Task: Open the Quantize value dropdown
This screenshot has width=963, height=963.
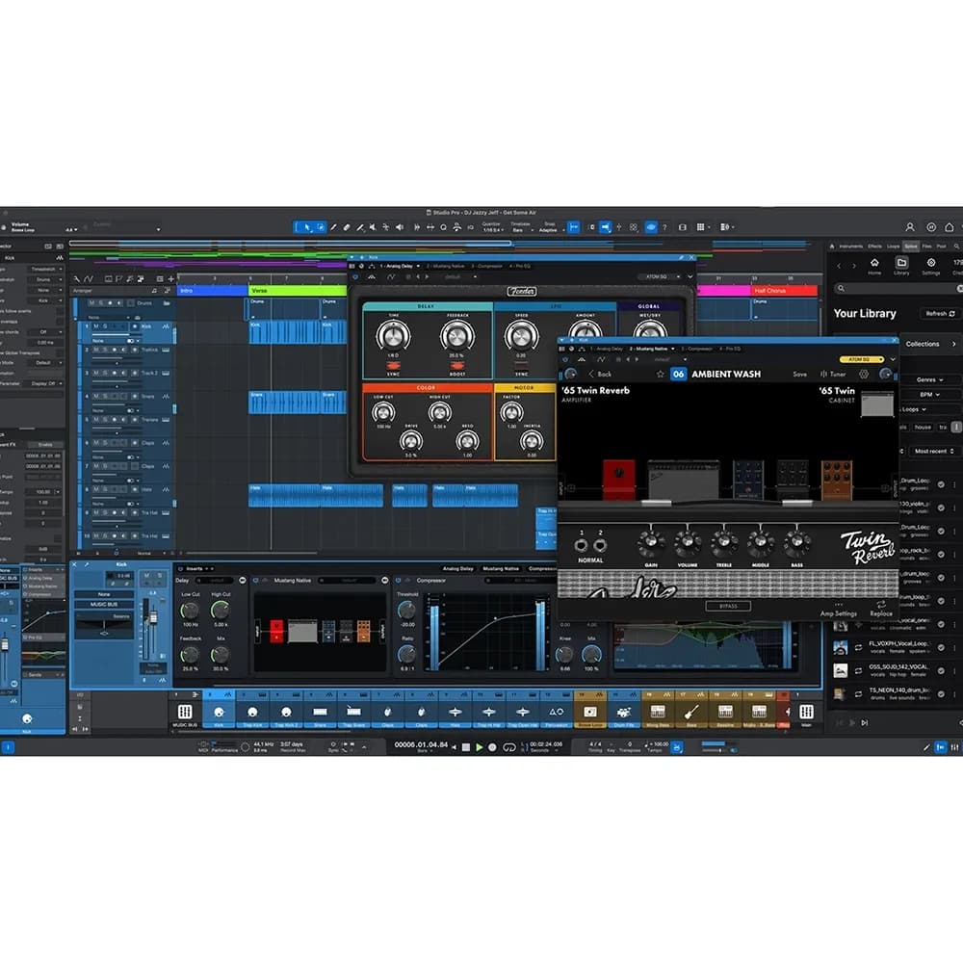Action: click(x=491, y=228)
